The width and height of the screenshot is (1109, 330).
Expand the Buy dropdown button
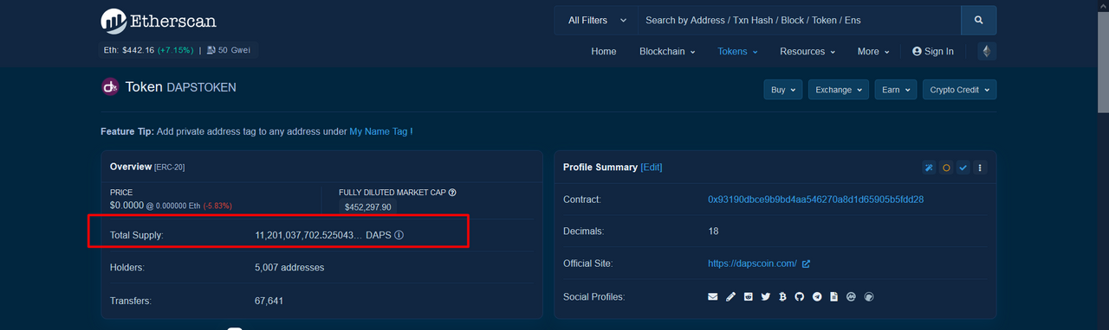782,90
